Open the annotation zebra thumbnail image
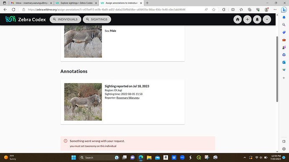The width and height of the screenshot is (289, 162). coord(83,102)
